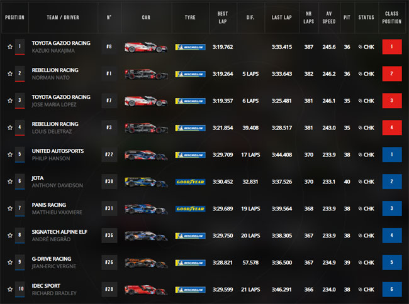Sort by AV SPEED column header

[x=329, y=18]
